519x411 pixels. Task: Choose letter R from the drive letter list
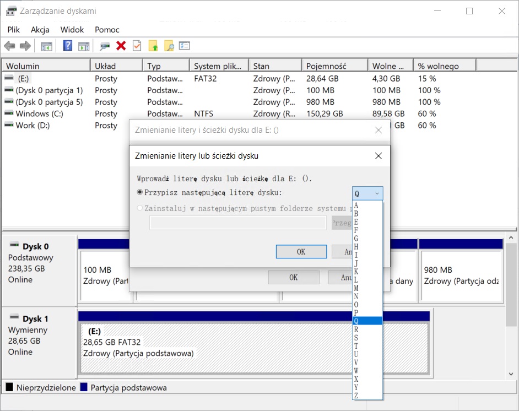tap(356, 329)
